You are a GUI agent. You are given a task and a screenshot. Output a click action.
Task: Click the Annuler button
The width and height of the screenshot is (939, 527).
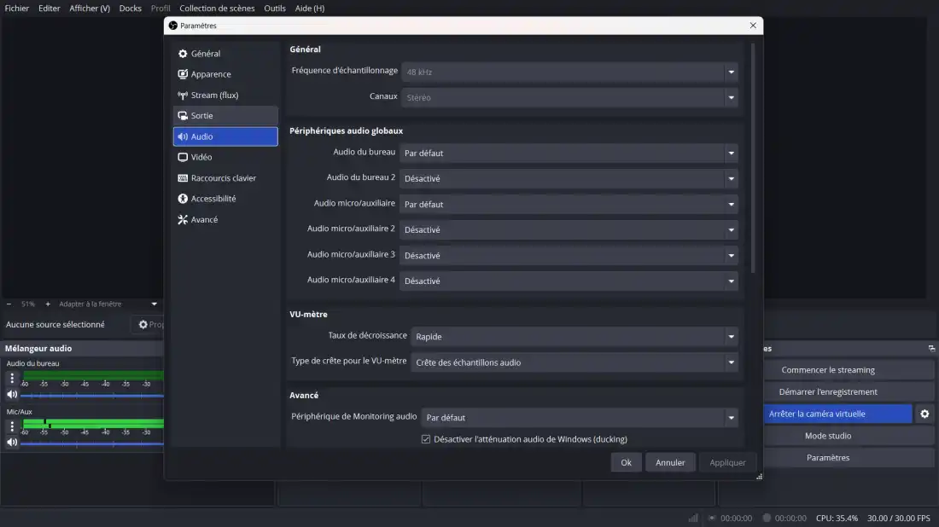[x=670, y=462]
